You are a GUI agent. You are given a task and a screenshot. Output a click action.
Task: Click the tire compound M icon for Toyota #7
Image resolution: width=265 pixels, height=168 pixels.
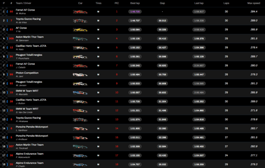[x=98, y=21]
